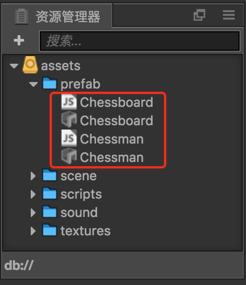Select the Chessboard prefab cube icon
246x285 pixels.
(x=69, y=120)
